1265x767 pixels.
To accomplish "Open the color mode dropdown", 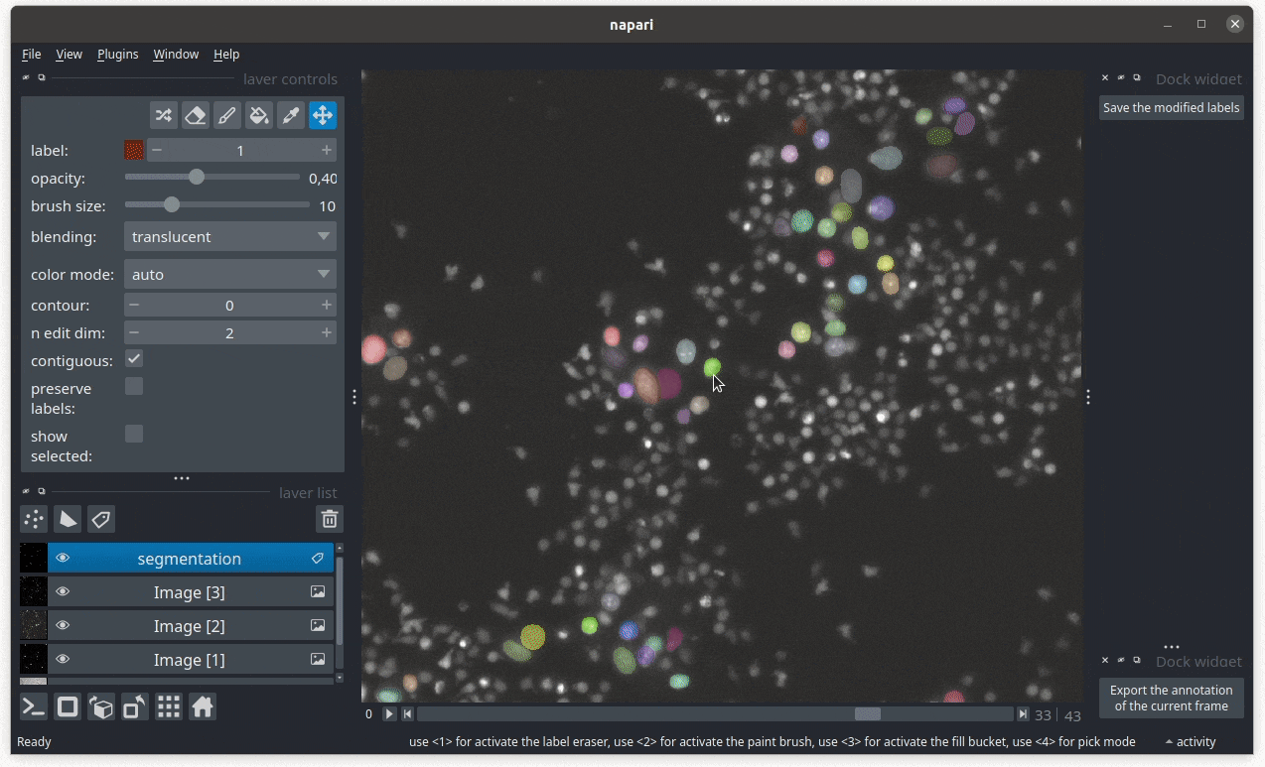I will point(230,275).
